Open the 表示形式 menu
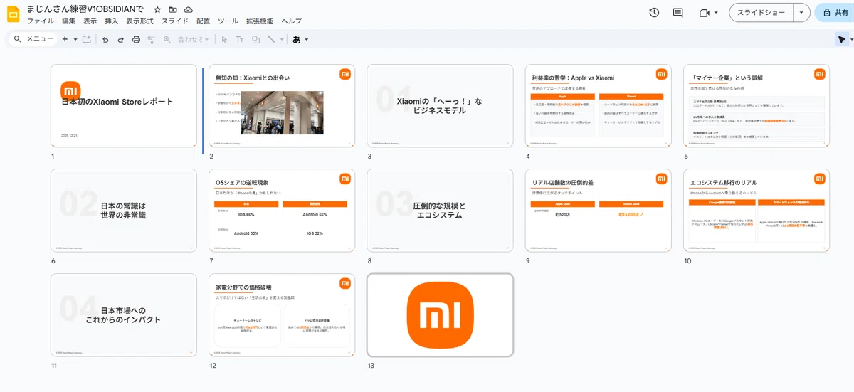The width and height of the screenshot is (854, 392). coord(139,21)
